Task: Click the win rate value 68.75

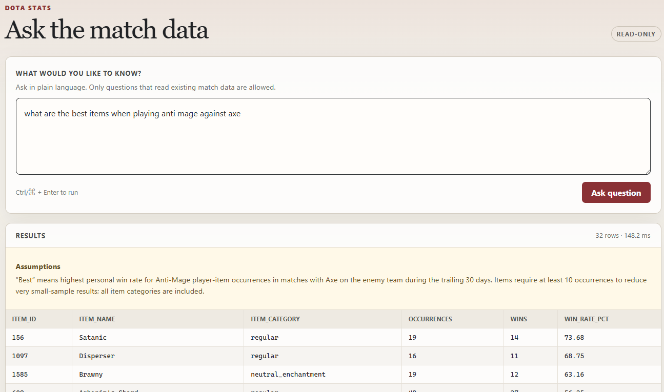Action: pyautogui.click(x=609, y=356)
